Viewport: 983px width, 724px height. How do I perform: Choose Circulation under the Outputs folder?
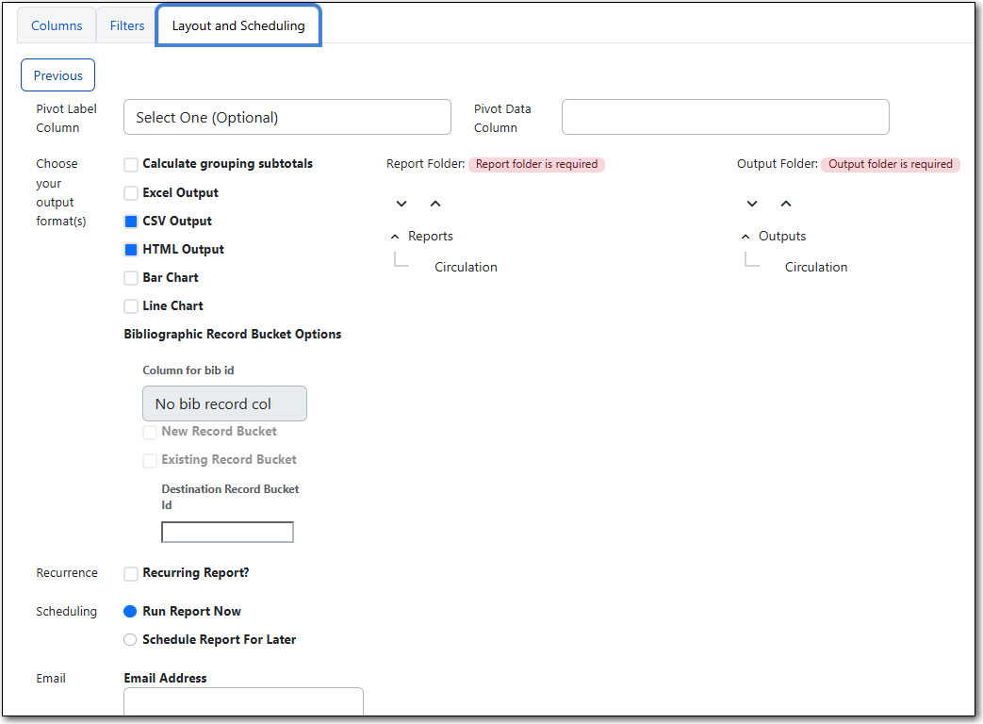[816, 267]
